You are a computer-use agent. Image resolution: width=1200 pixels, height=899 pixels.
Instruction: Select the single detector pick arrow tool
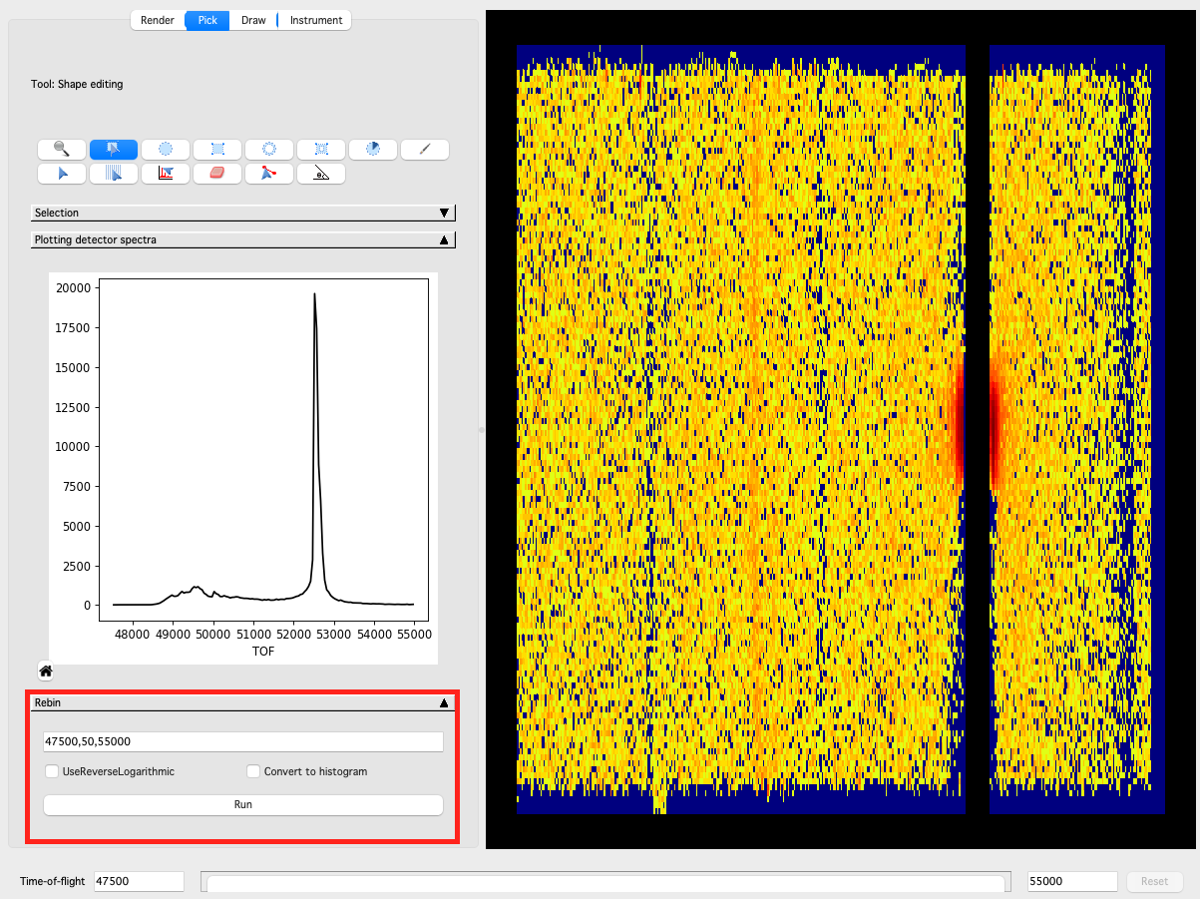(x=61, y=174)
